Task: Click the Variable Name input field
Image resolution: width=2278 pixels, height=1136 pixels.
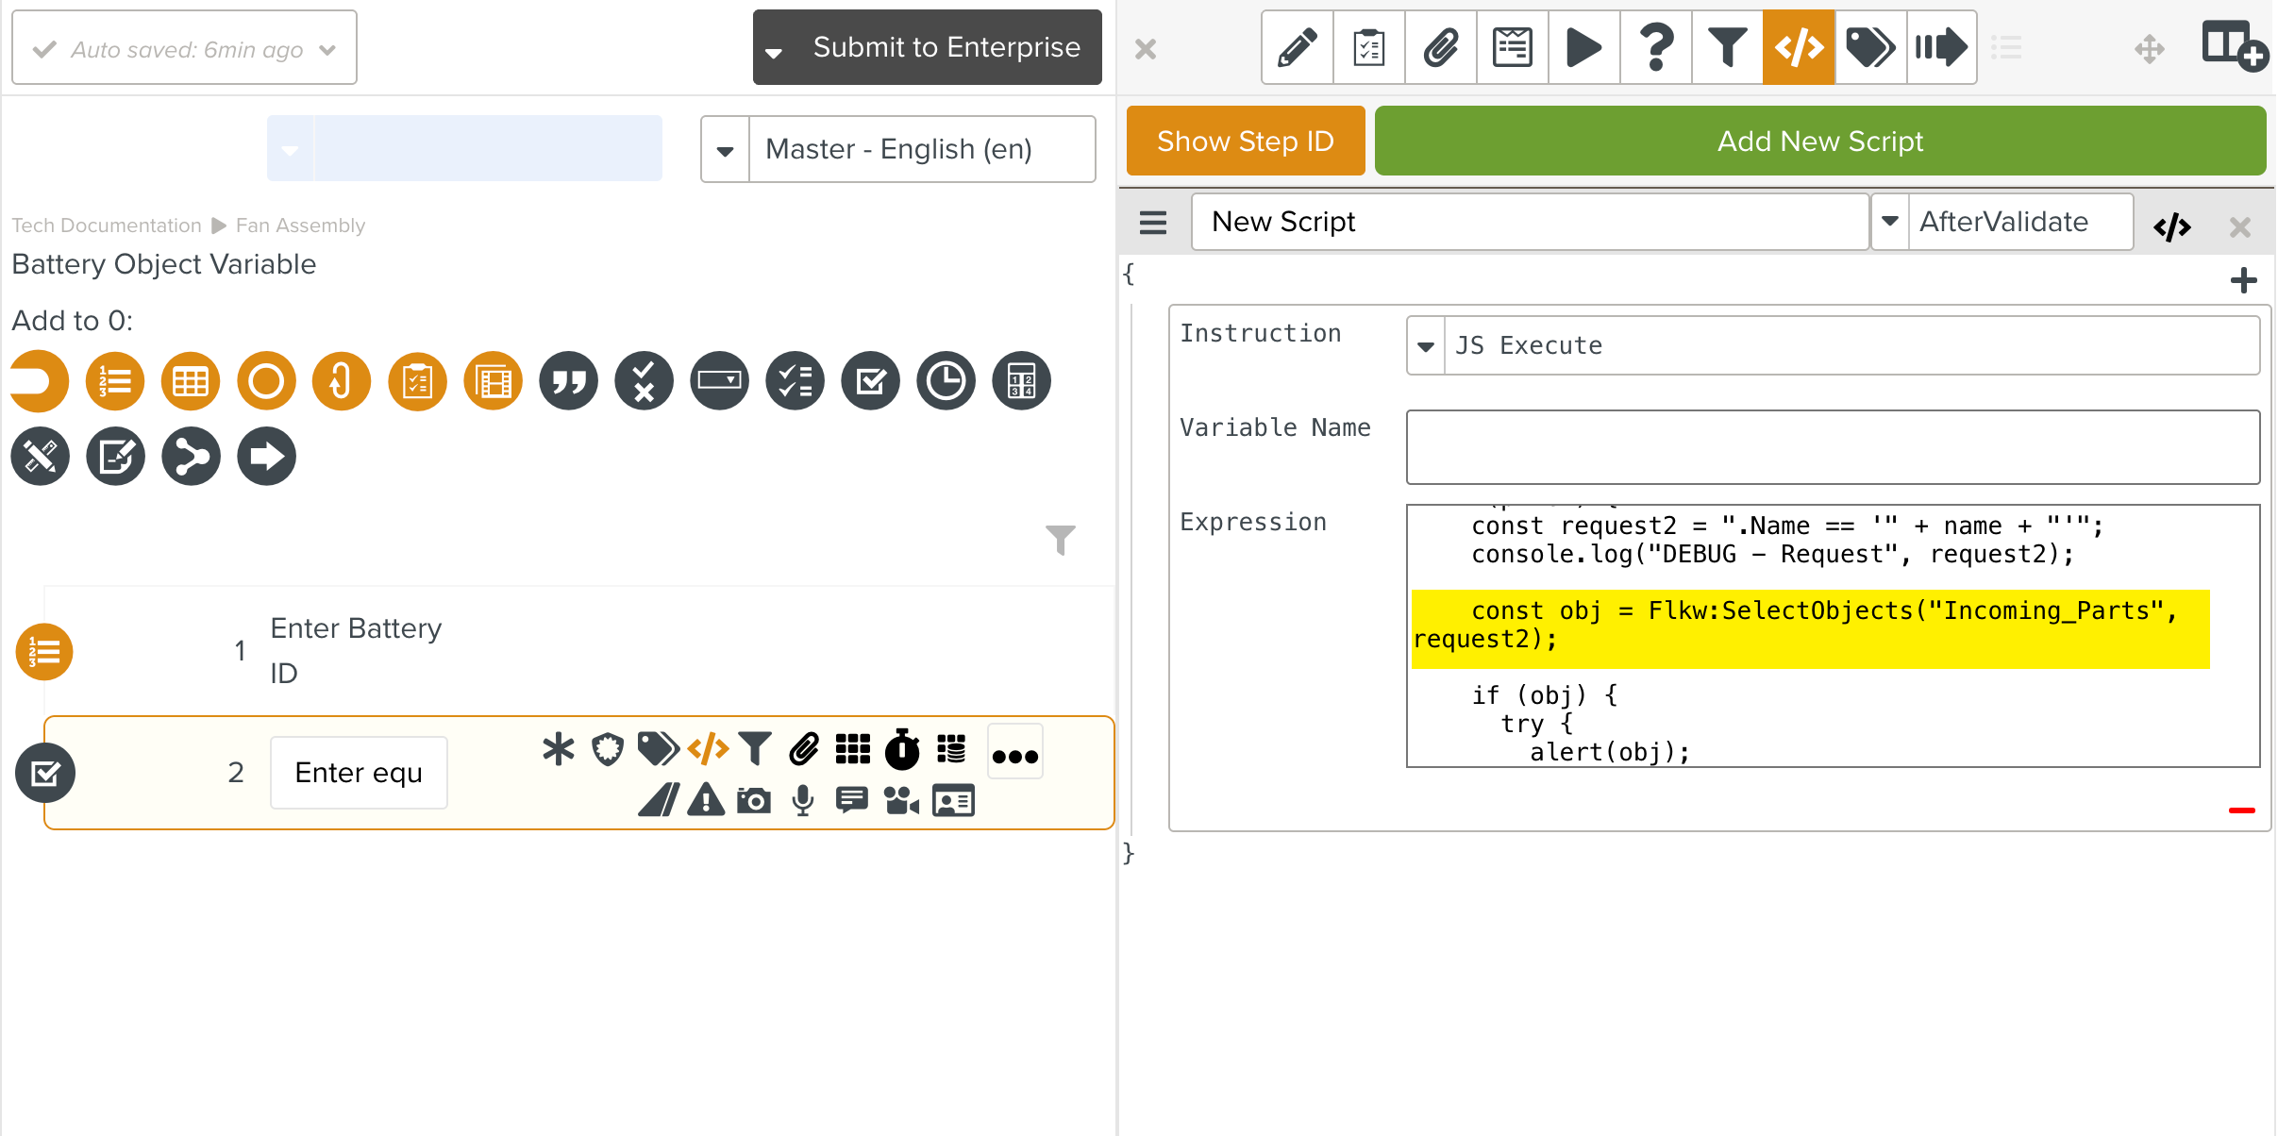Action: click(x=1832, y=447)
